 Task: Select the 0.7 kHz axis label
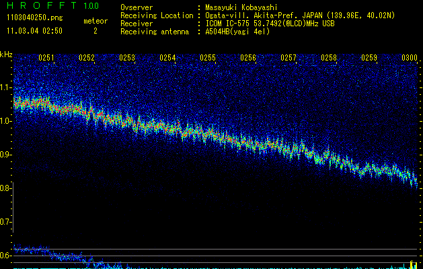point(6,222)
